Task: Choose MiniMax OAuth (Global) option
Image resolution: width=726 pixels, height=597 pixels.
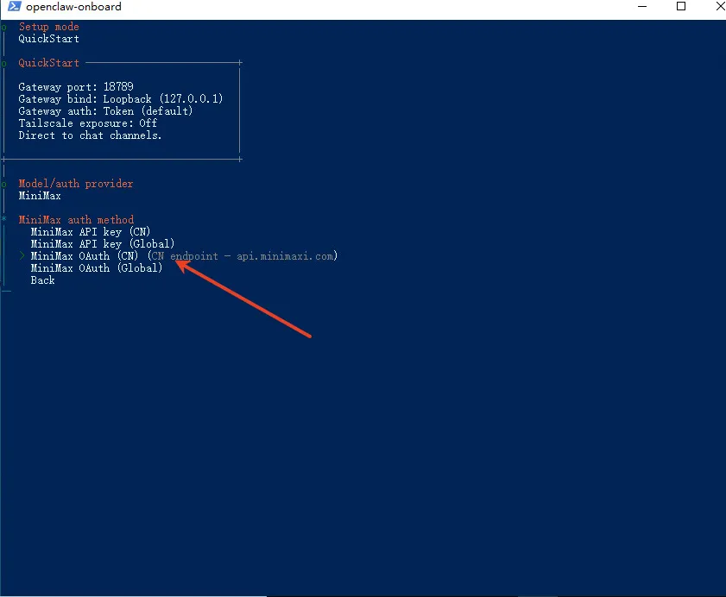Action: tap(97, 268)
